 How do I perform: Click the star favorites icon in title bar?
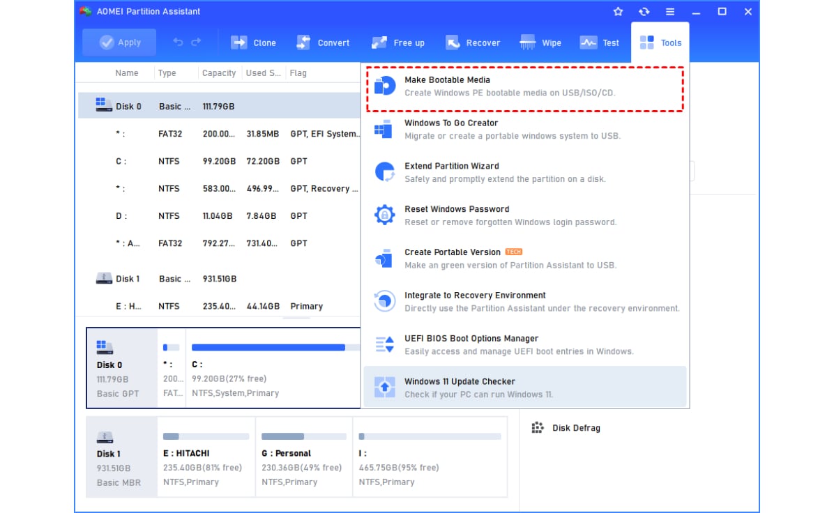(x=618, y=11)
